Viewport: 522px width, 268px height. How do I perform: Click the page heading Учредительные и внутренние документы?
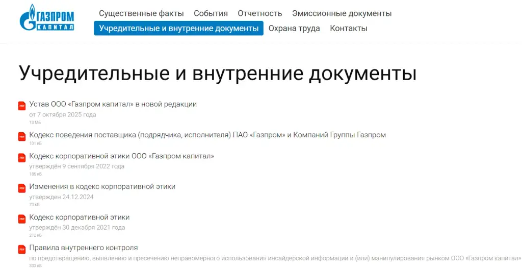point(217,72)
